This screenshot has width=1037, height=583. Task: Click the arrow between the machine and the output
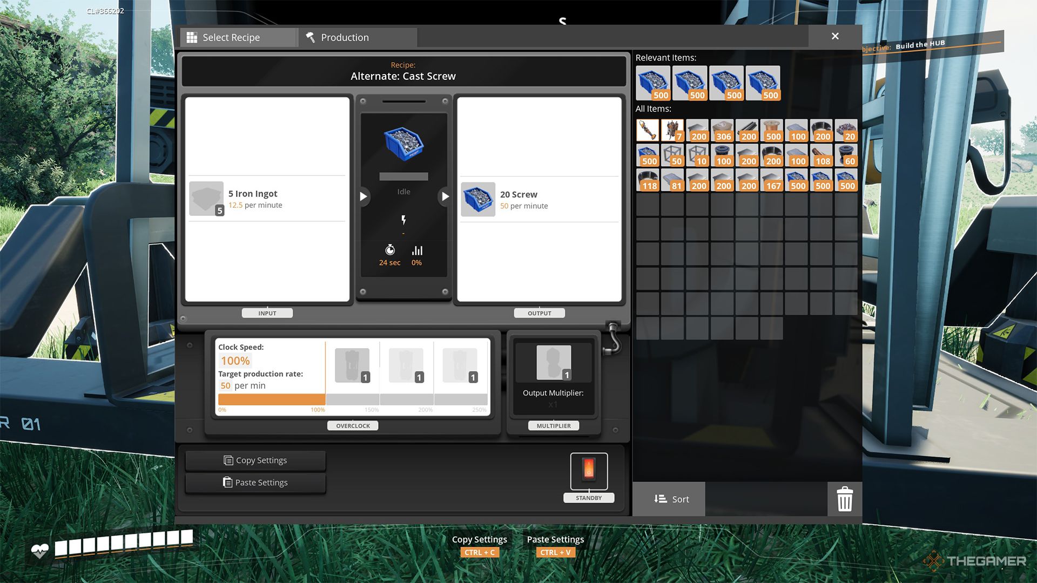pos(445,196)
